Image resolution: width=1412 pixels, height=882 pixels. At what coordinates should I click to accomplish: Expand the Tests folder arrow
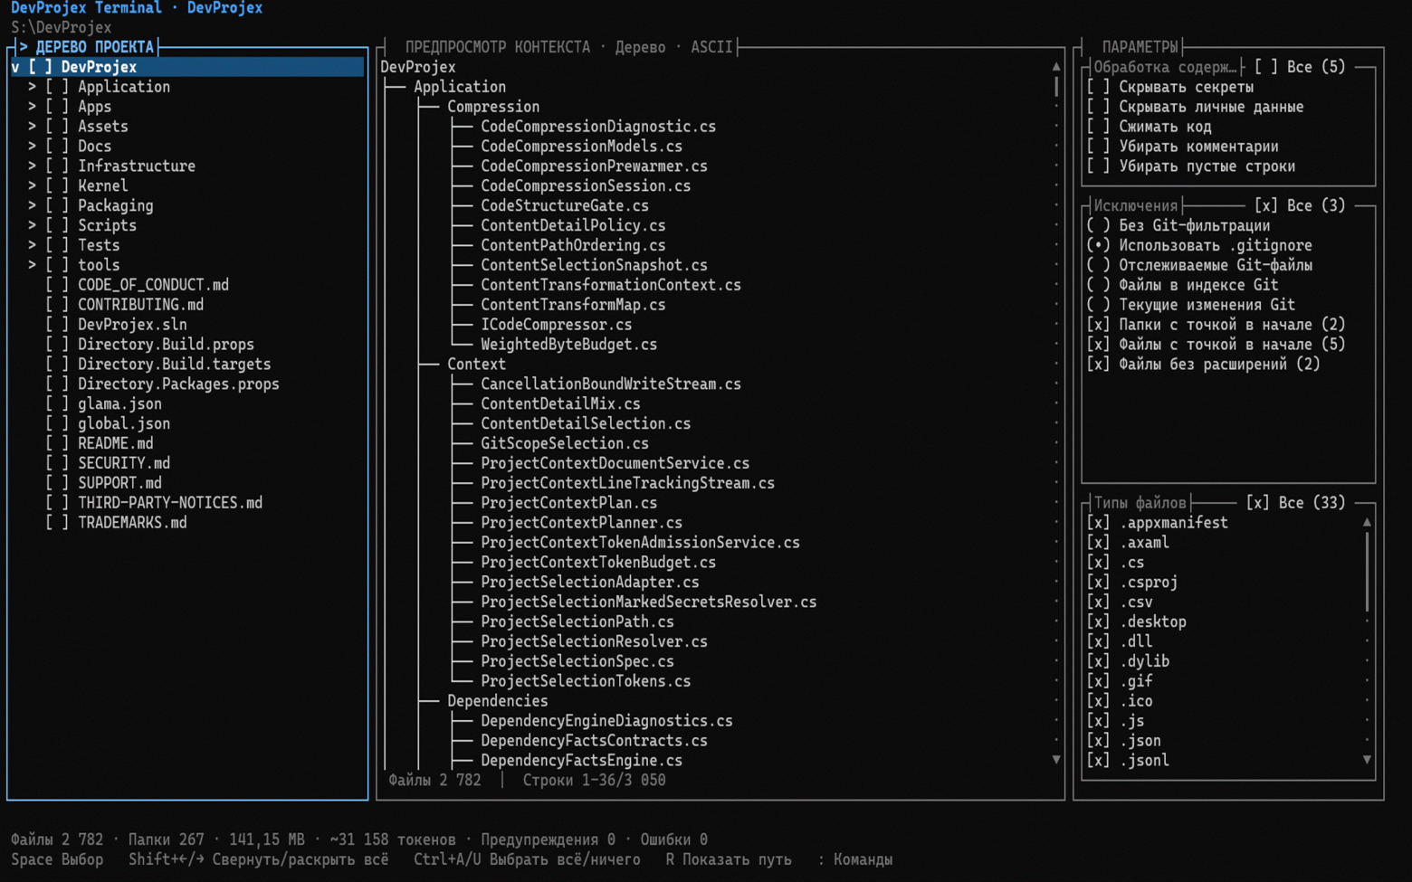(x=32, y=245)
